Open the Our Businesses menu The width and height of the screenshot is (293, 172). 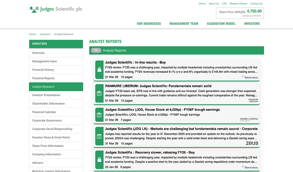149,24
